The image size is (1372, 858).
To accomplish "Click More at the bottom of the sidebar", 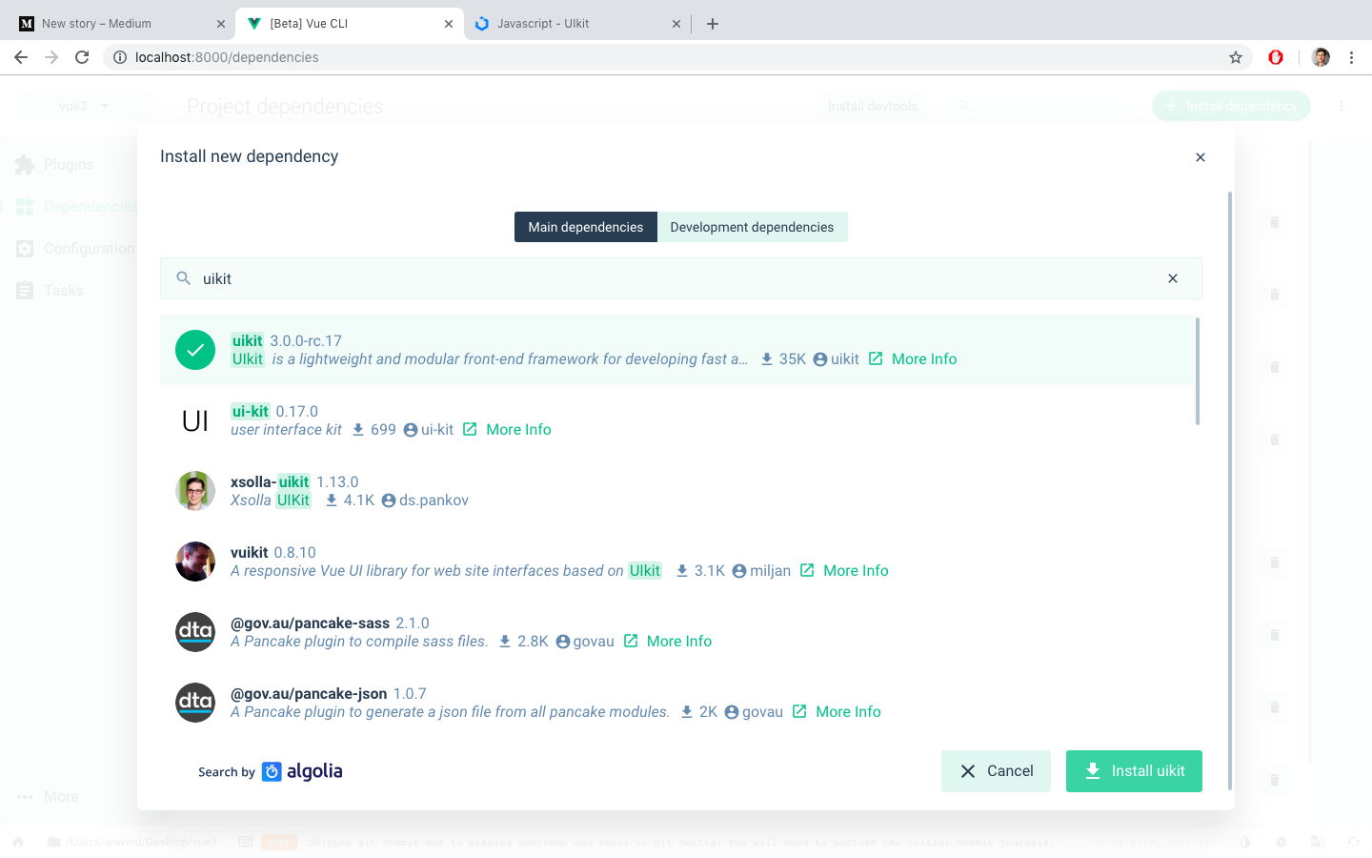I will coord(48,797).
